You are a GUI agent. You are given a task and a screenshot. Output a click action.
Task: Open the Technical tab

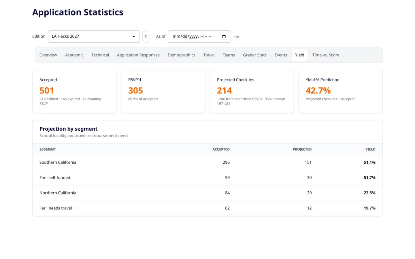tap(100, 55)
